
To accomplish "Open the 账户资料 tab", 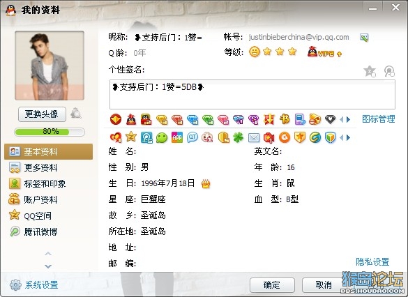I will click(x=48, y=199).
